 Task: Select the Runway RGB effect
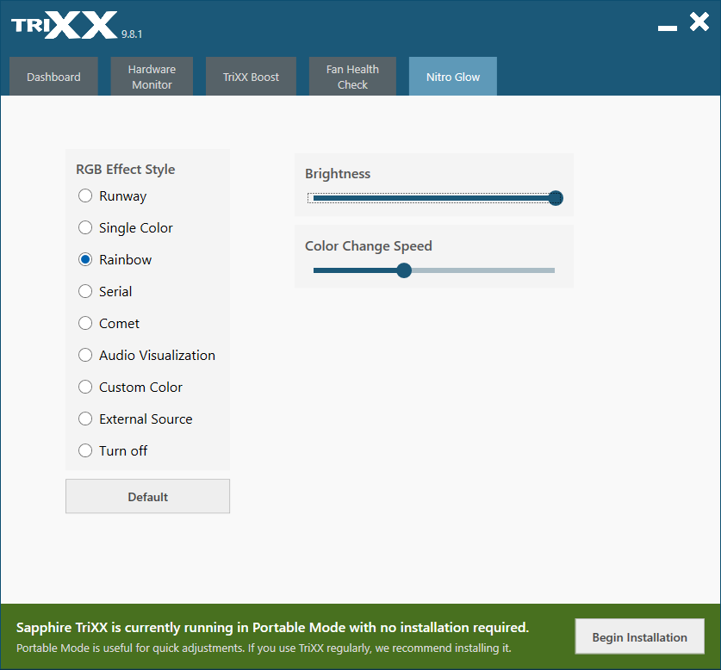85,195
